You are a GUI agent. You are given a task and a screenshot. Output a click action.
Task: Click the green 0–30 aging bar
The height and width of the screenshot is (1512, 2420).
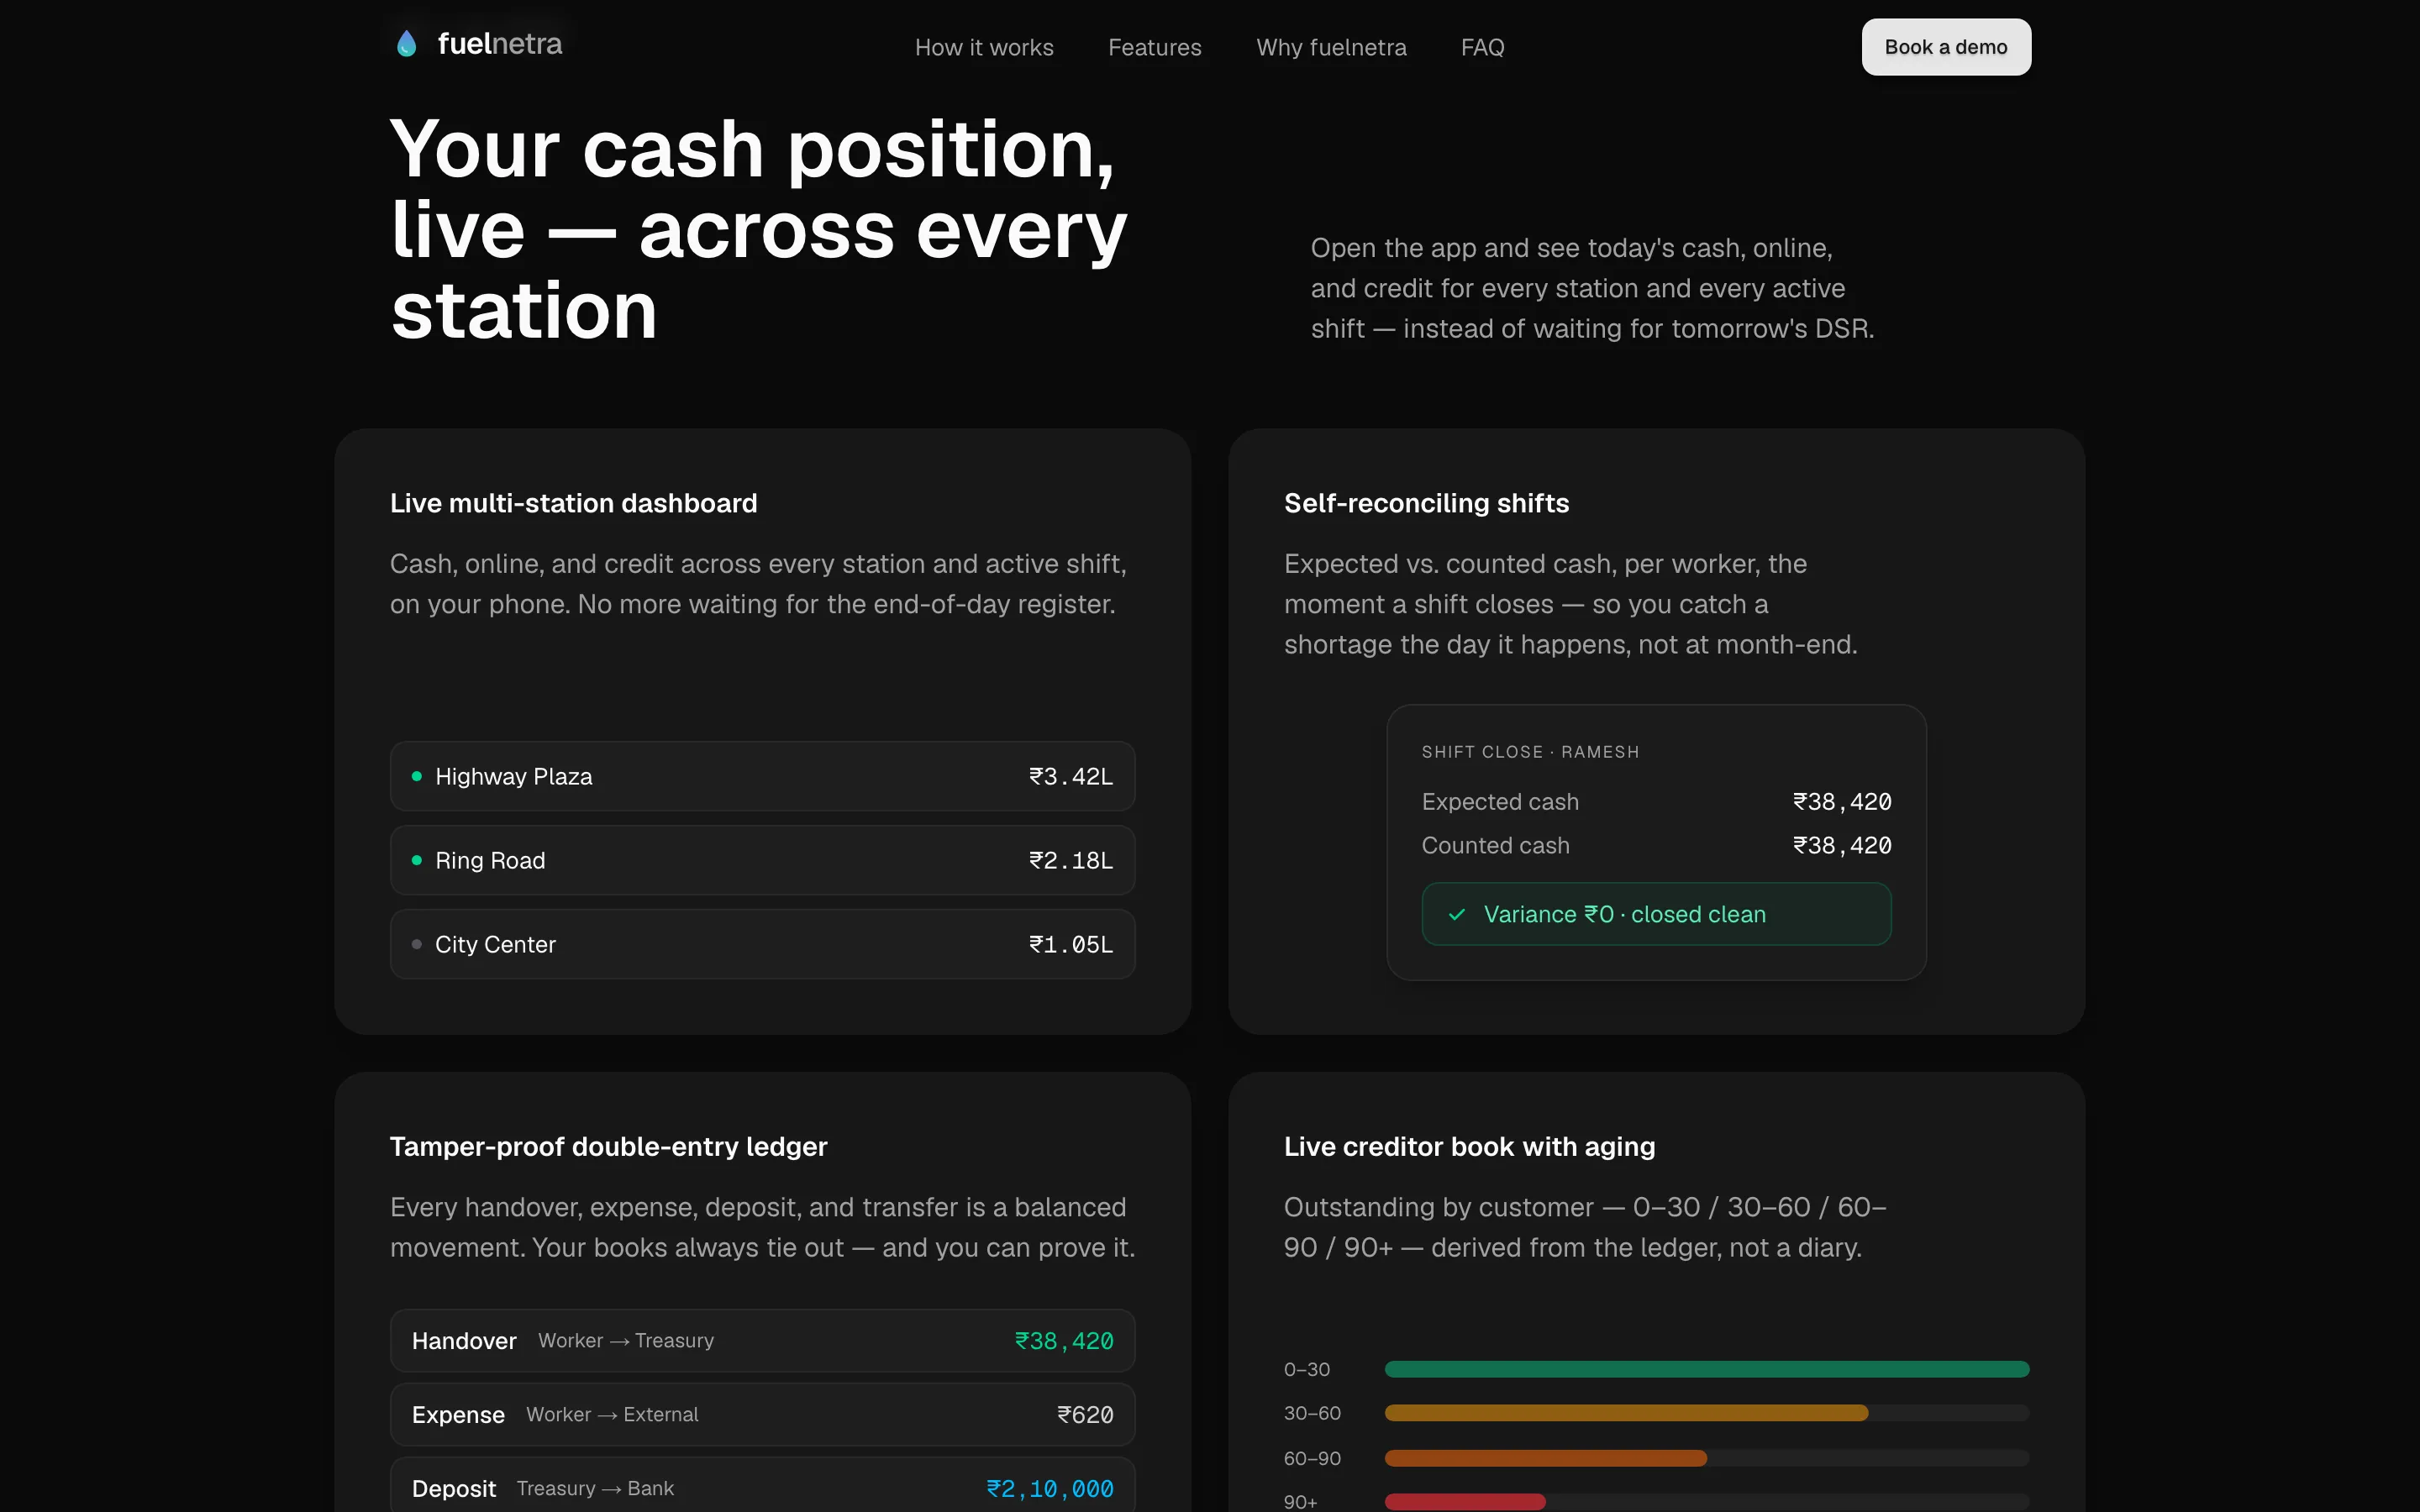pyautogui.click(x=1707, y=1369)
